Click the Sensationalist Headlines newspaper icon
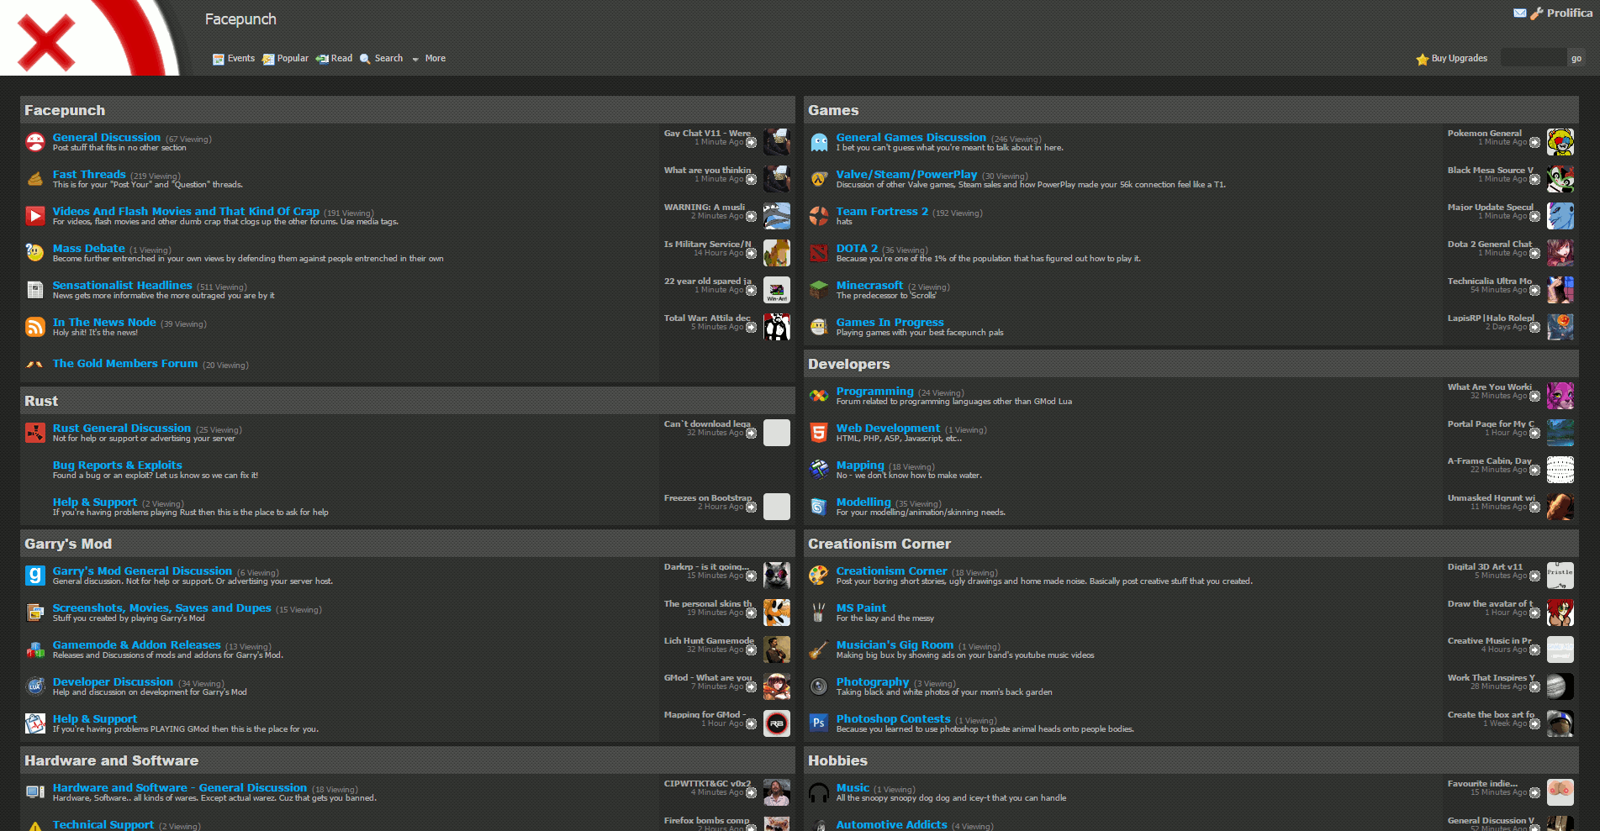Viewport: 1600px width, 831px height. (35, 290)
